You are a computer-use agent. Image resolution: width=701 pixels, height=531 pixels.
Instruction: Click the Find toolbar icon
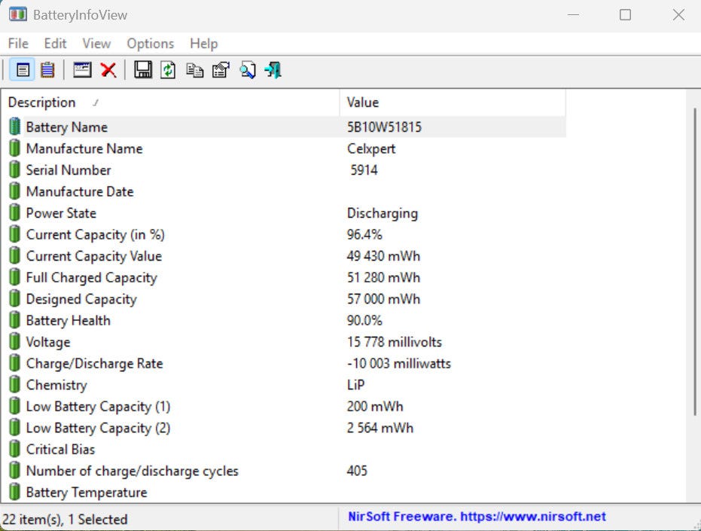[x=247, y=70]
